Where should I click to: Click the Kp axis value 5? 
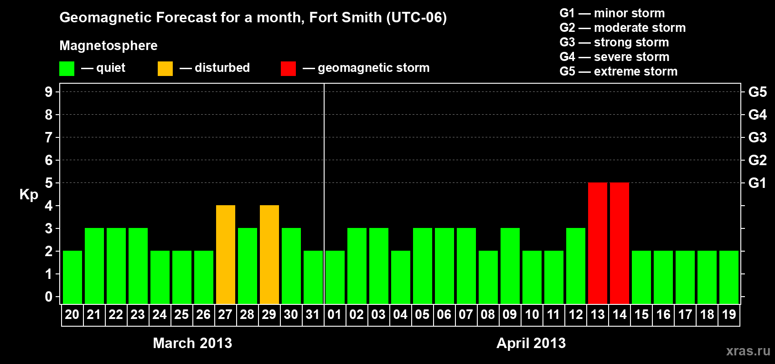48,183
